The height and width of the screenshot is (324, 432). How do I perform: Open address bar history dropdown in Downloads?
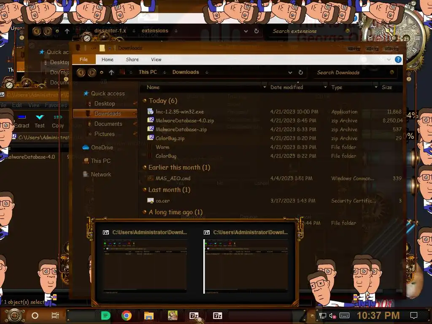[x=290, y=73]
